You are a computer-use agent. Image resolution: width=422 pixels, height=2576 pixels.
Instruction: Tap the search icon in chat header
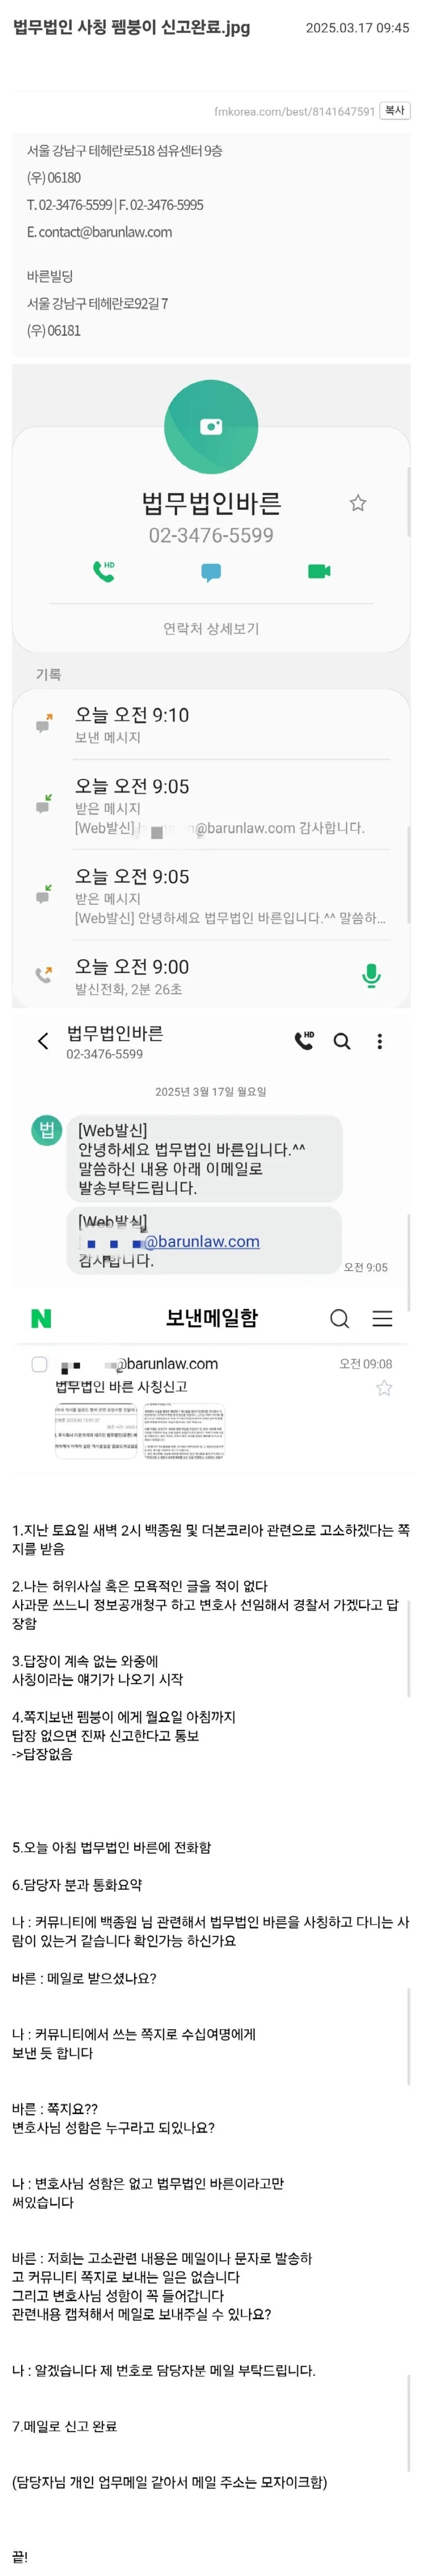coord(342,1041)
